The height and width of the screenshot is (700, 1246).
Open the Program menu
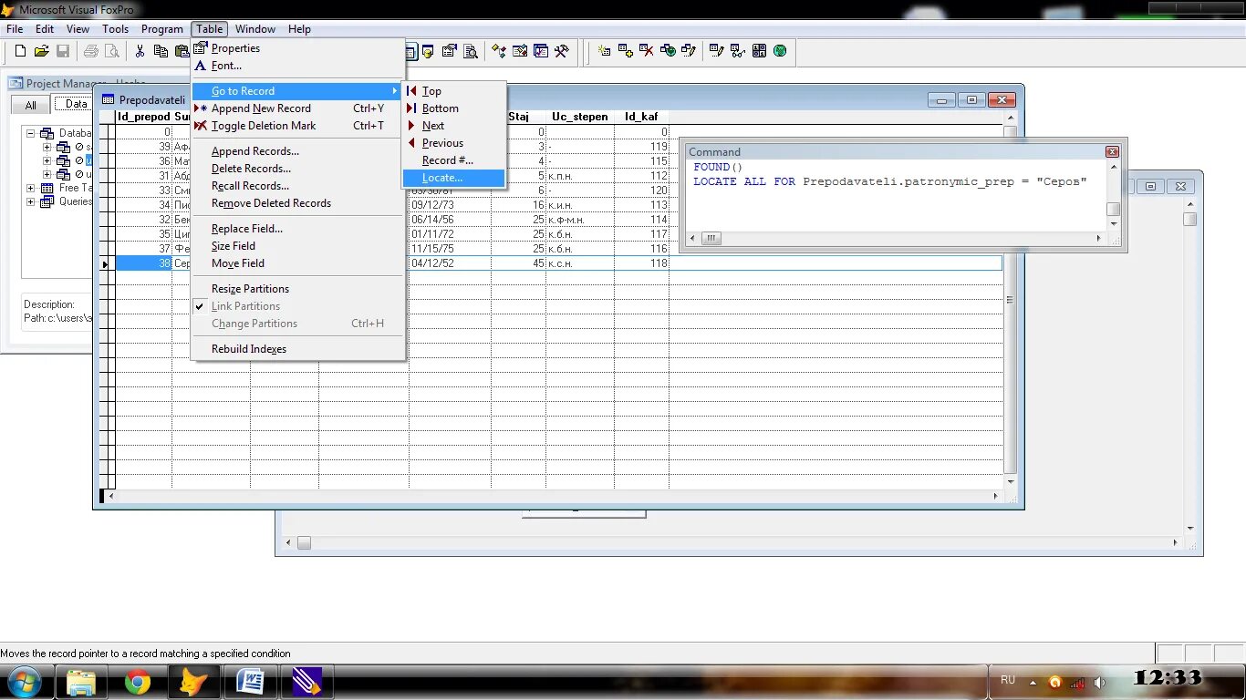[x=162, y=29]
